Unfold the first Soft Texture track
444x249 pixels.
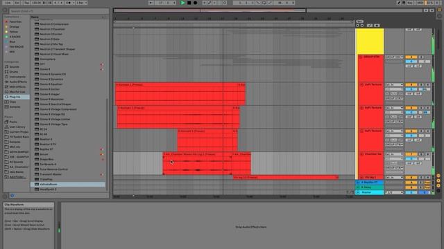click(x=361, y=84)
